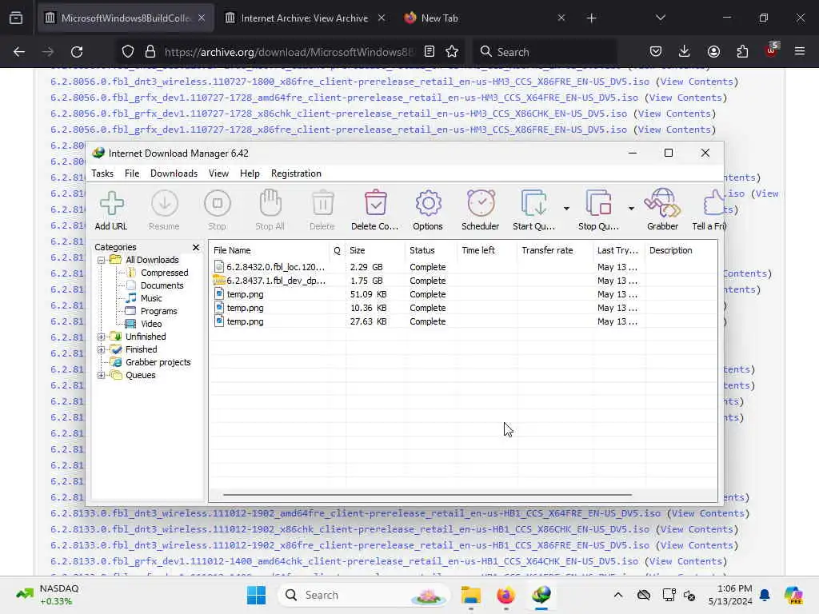Click the Firefox reload button
This screenshot has width=819, height=614.
(77, 52)
